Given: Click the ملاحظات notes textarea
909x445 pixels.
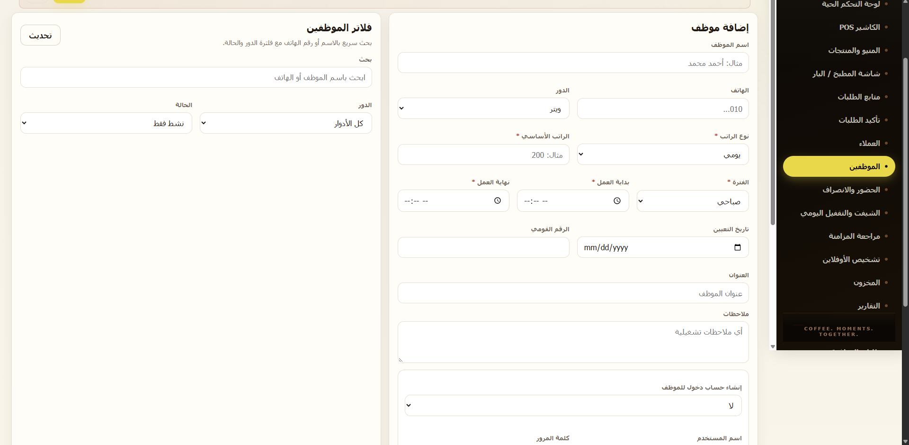Looking at the screenshot, I should [573, 342].
